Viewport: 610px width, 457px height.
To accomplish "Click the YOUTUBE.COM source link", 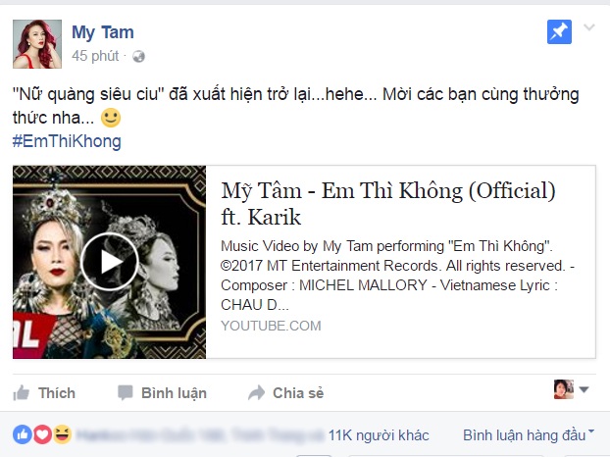I will click(x=271, y=326).
